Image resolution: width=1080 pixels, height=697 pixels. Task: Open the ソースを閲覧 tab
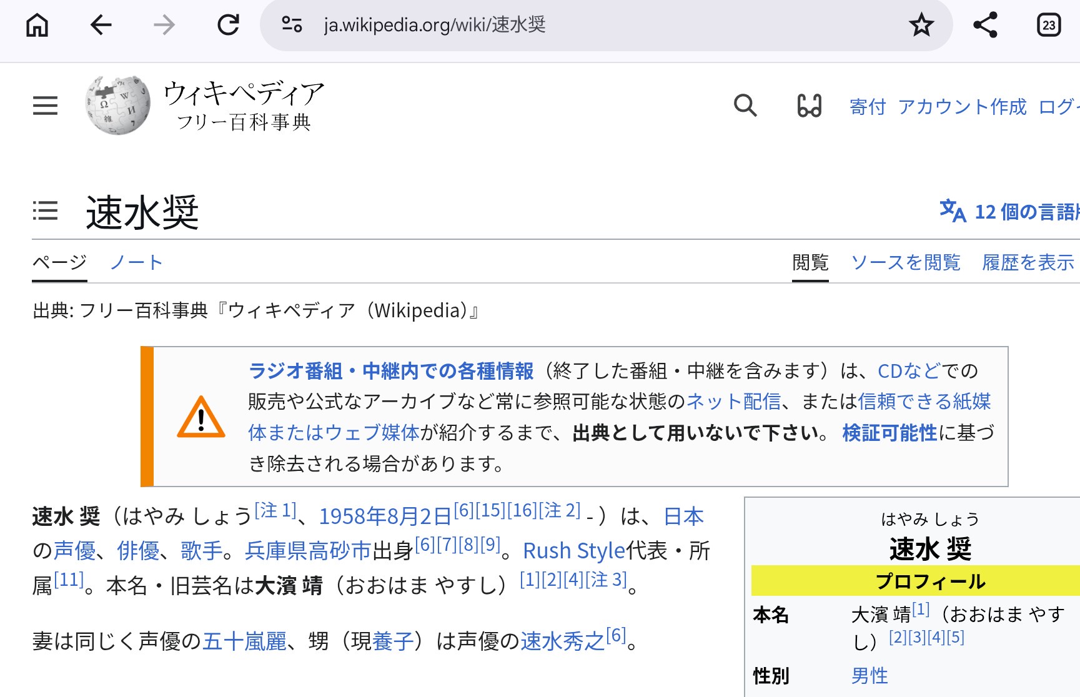pyautogui.click(x=906, y=262)
